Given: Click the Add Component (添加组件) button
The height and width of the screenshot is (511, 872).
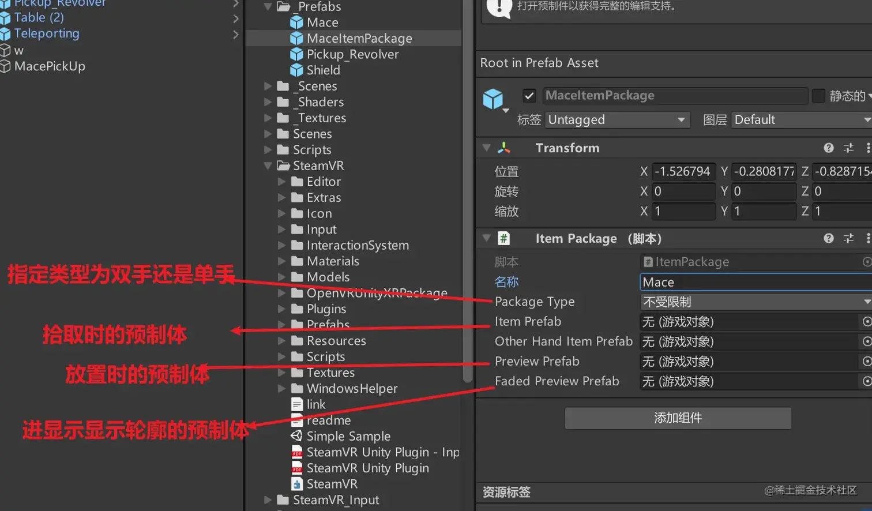Looking at the screenshot, I should [x=678, y=418].
